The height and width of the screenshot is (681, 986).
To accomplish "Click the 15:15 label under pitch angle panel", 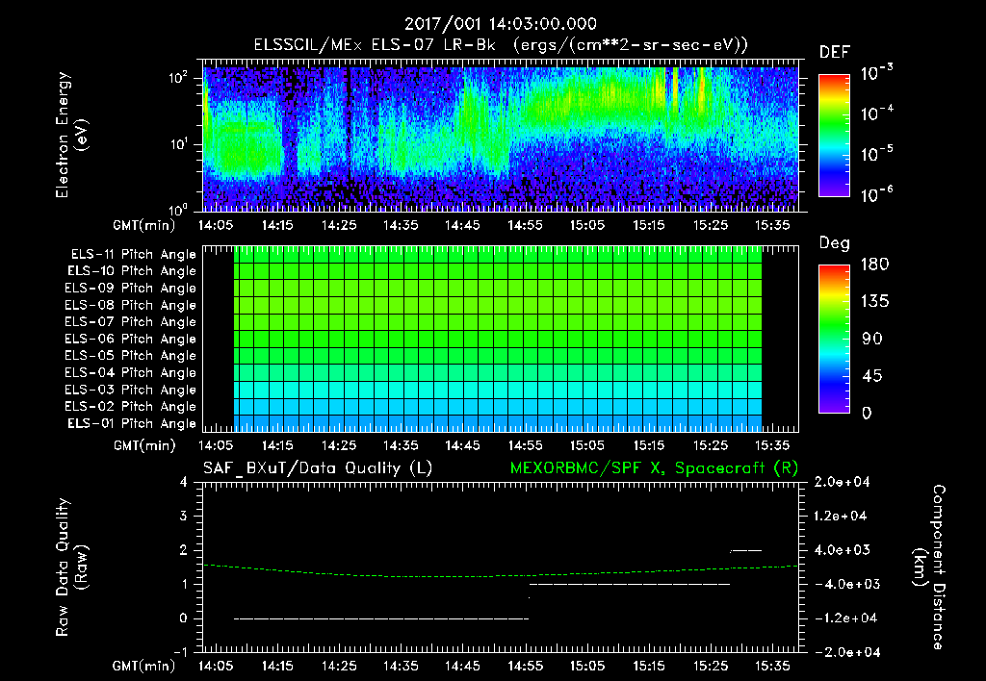I will (648, 445).
